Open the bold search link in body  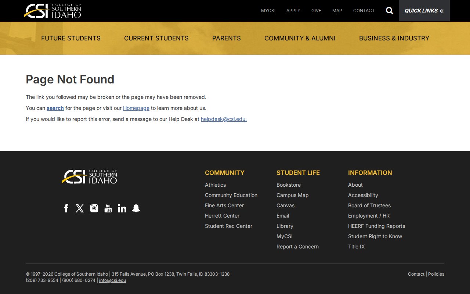pyautogui.click(x=55, y=108)
